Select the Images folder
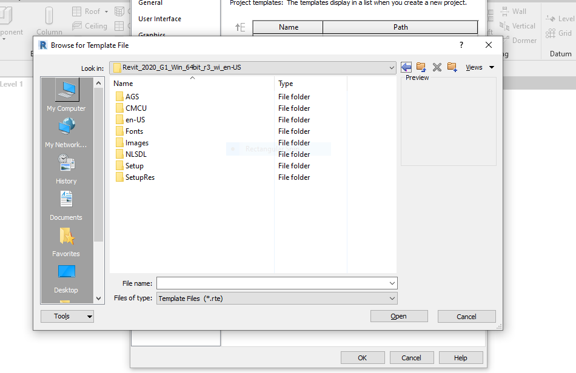Image resolution: width=576 pixels, height=373 pixels. point(132,143)
